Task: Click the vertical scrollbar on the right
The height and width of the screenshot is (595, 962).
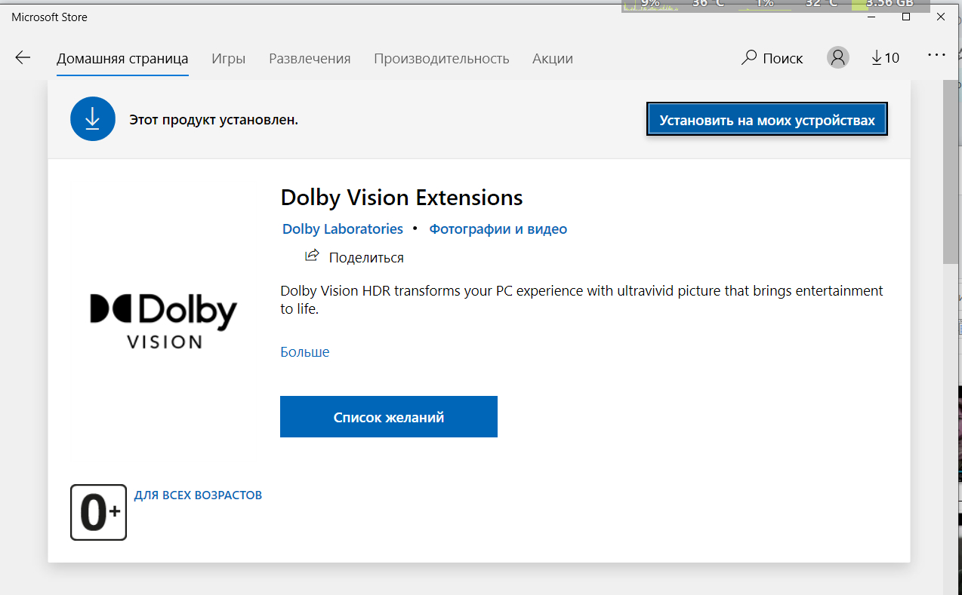Action: 951,172
